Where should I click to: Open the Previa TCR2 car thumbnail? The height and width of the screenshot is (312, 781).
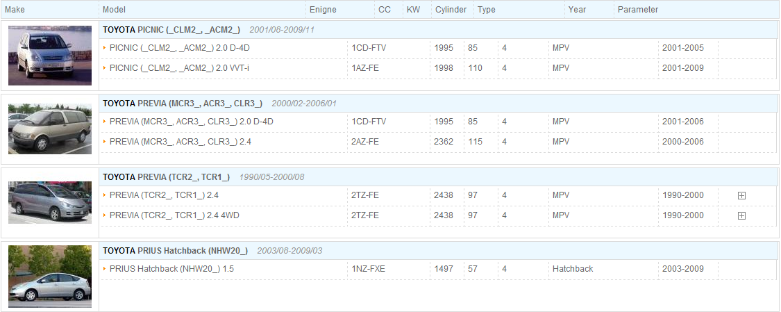50,202
